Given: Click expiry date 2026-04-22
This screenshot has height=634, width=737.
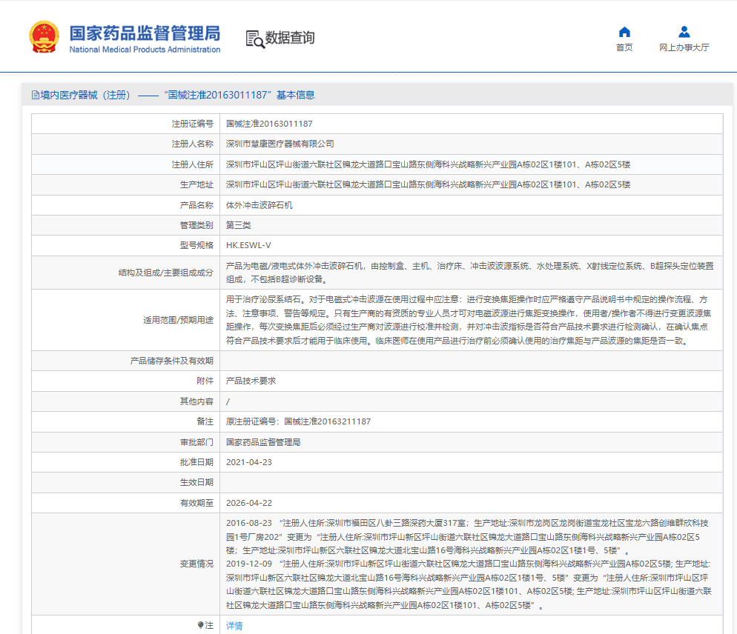Looking at the screenshot, I should pyautogui.click(x=248, y=503).
